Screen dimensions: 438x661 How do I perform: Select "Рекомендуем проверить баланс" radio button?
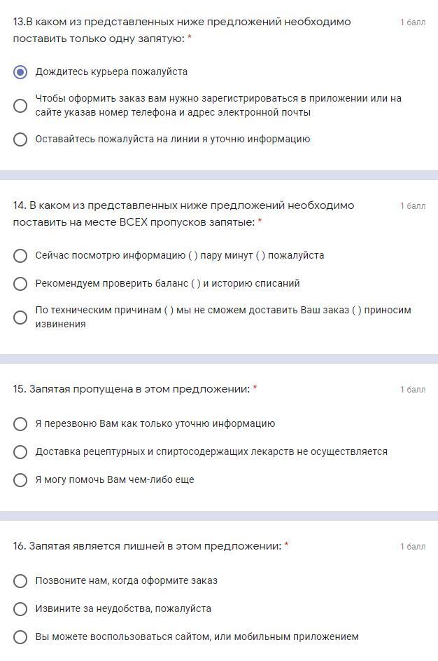pyautogui.click(x=20, y=283)
